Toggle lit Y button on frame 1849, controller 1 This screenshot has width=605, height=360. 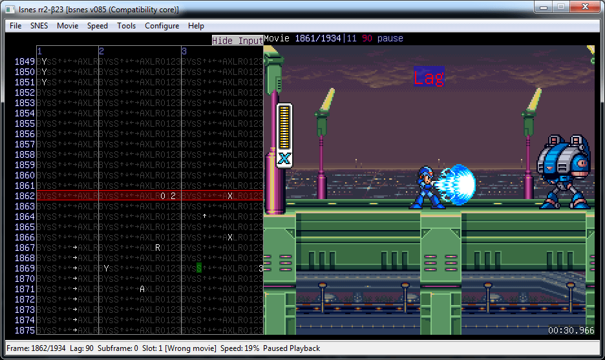tap(44, 61)
